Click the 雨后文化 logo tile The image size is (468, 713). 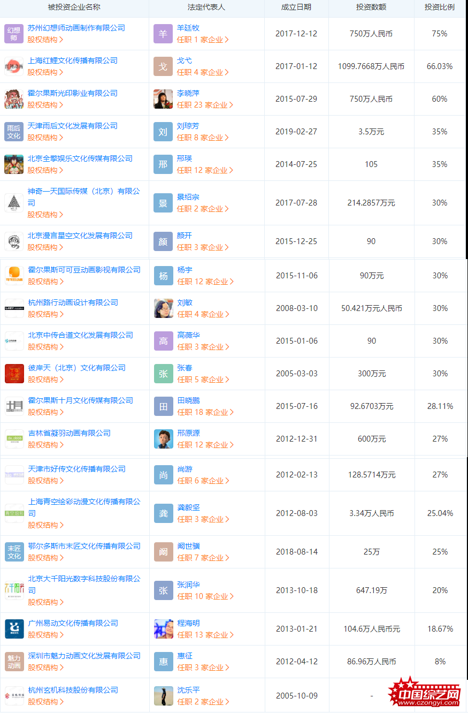point(14,132)
